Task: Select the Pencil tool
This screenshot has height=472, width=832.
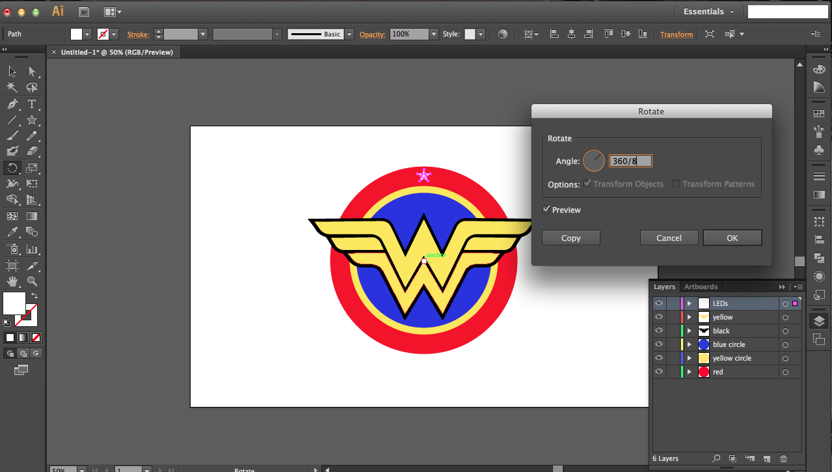Action: [32, 136]
